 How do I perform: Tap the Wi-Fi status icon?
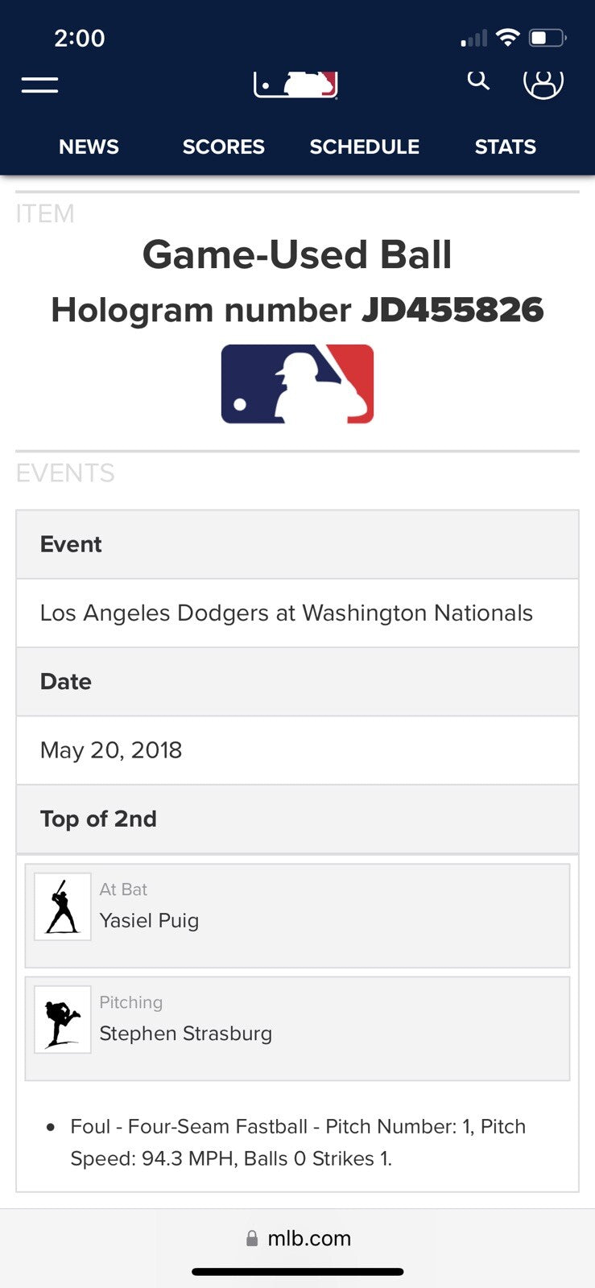(x=507, y=37)
